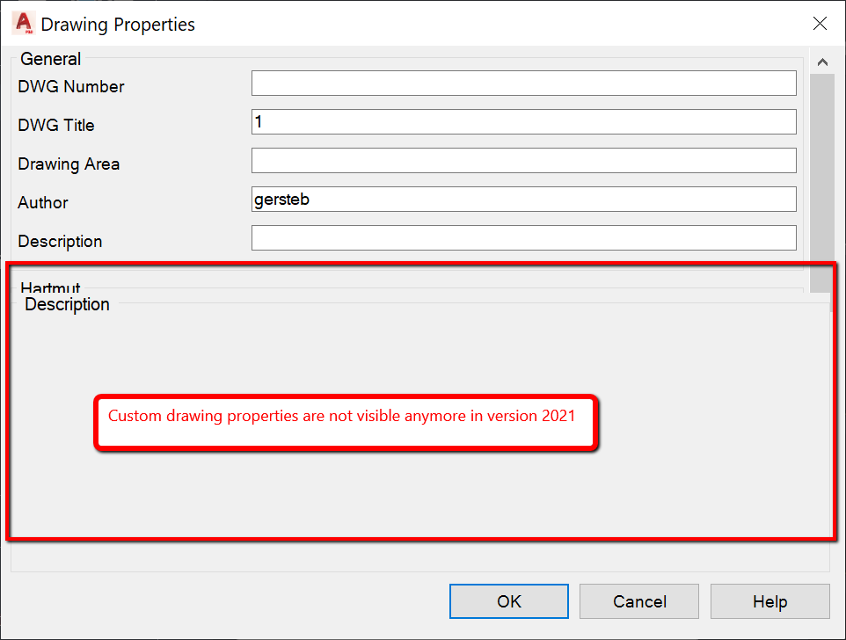The image size is (846, 640).
Task: Click the Author label on the left
Action: coord(42,202)
